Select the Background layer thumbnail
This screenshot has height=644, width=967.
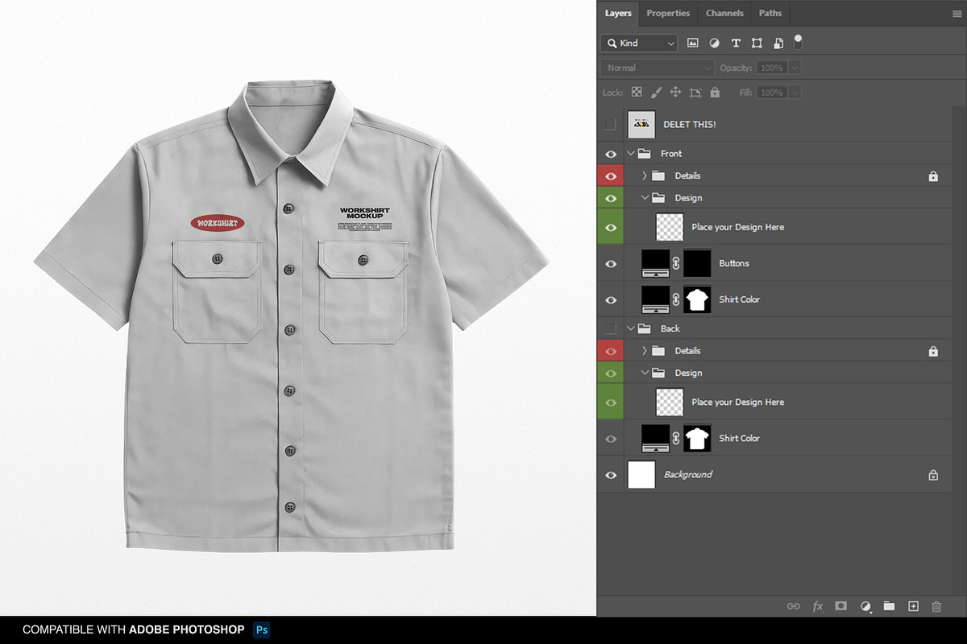tap(641, 475)
